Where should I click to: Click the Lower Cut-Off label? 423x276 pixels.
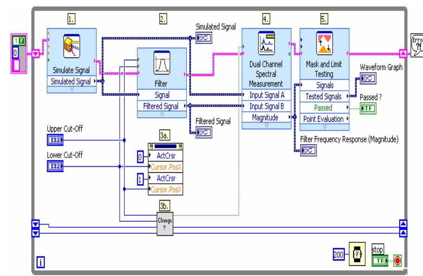coord(65,155)
